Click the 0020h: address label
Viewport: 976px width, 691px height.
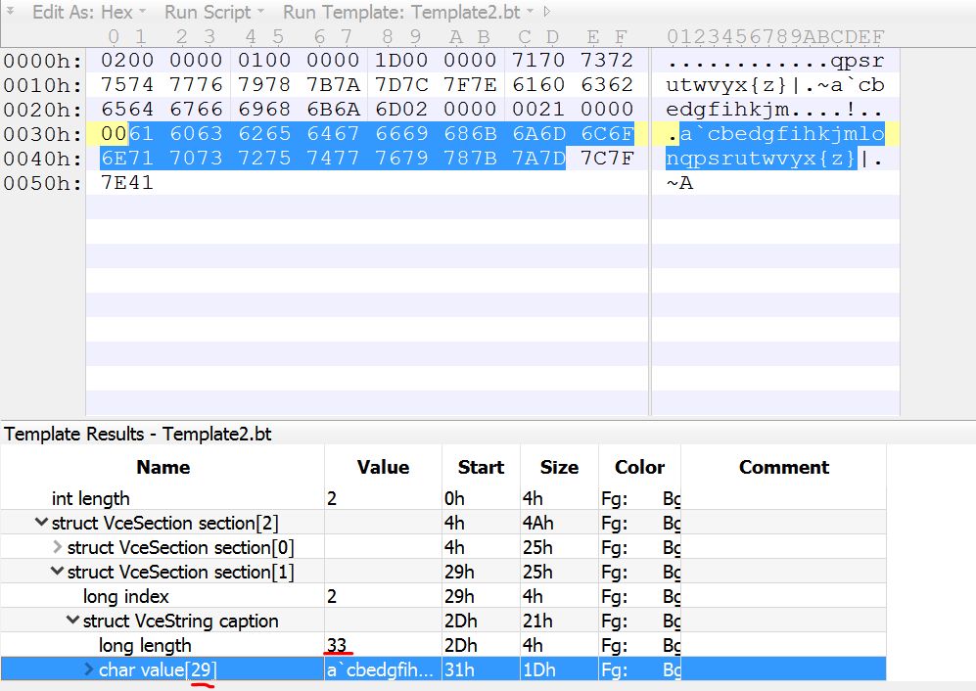pos(42,110)
